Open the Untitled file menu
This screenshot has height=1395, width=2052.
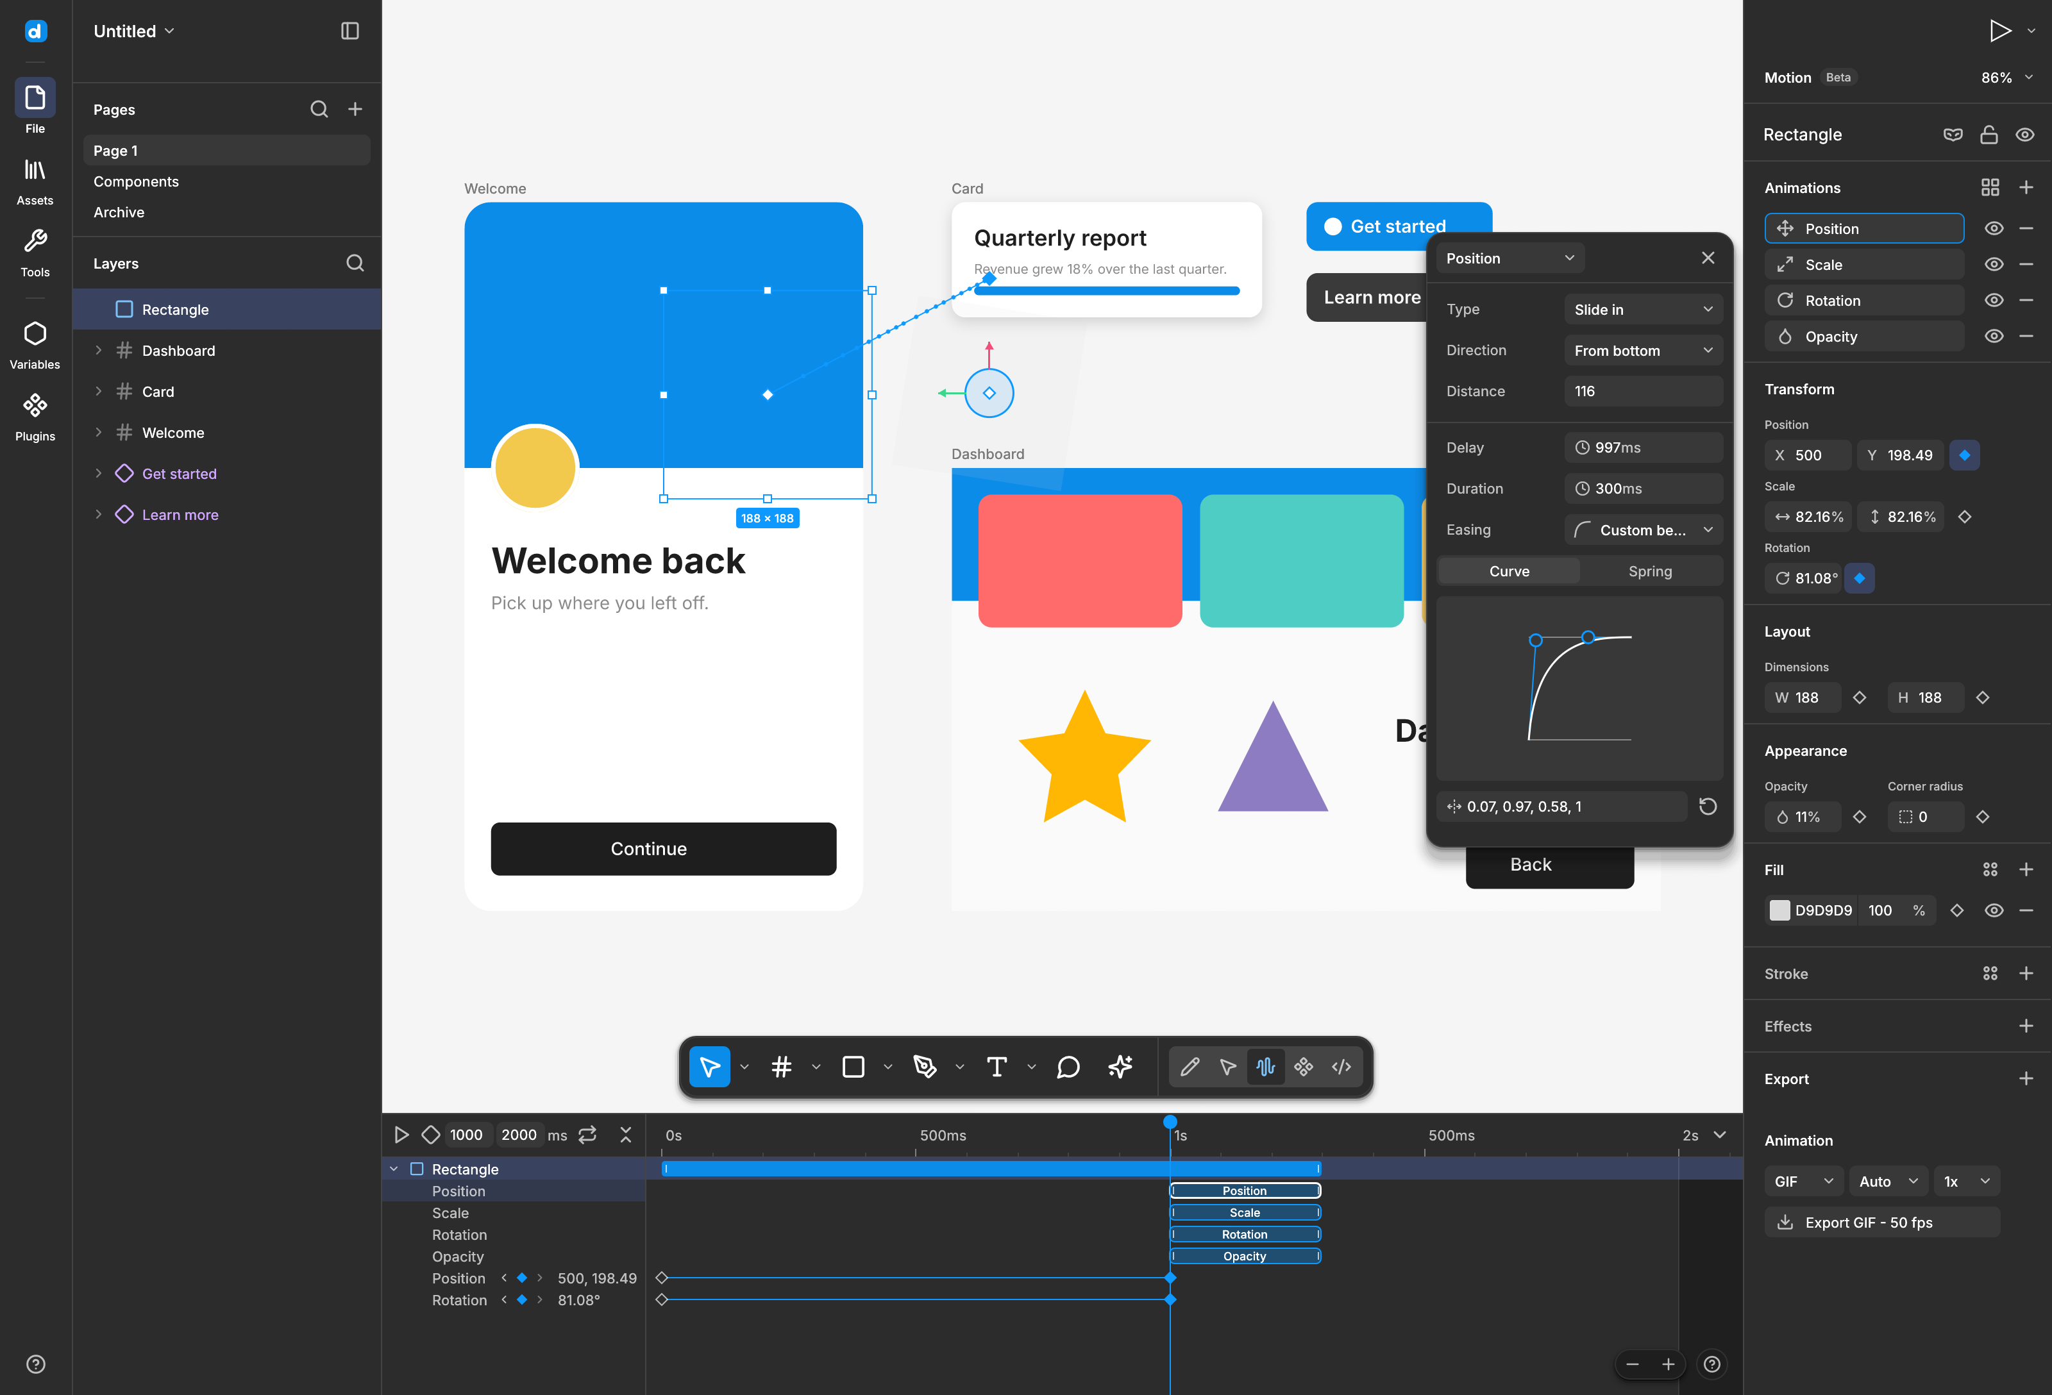134,31
